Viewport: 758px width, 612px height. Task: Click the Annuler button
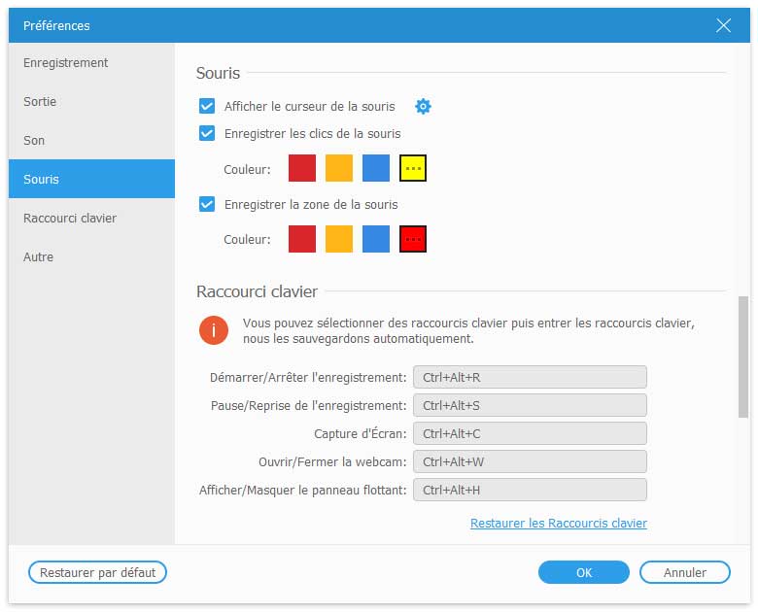(x=684, y=573)
